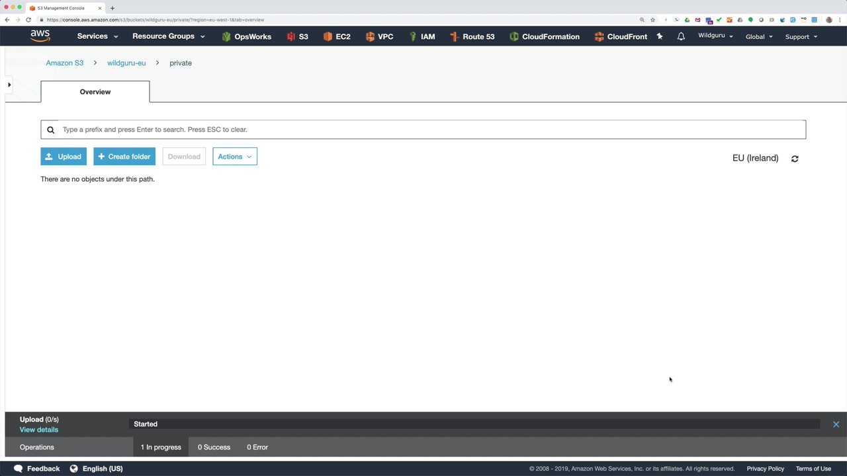Open the IAM service shortcut
Screen dimensions: 847x476
pyautogui.click(x=422, y=36)
